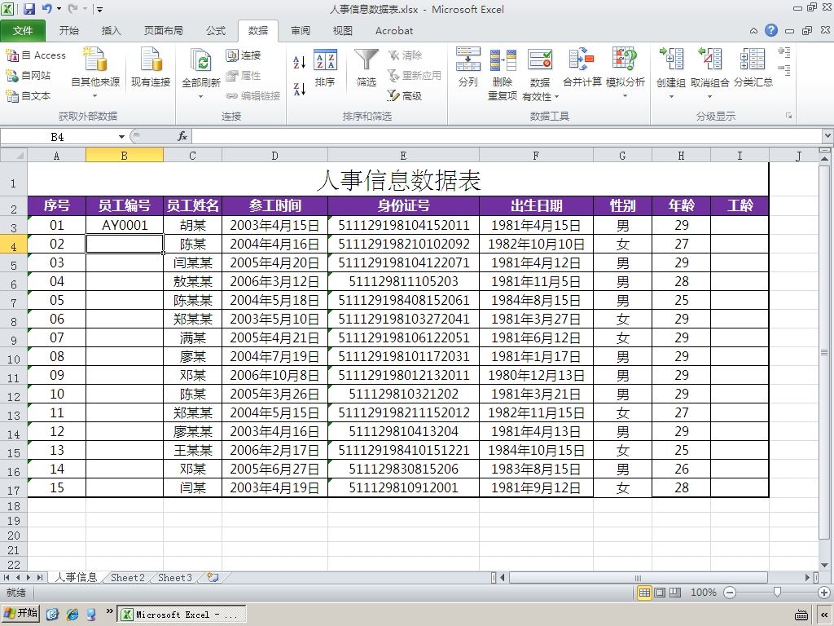The width and height of the screenshot is (834, 626).
Task: Switch to the Acrobat tab
Action: tap(394, 30)
